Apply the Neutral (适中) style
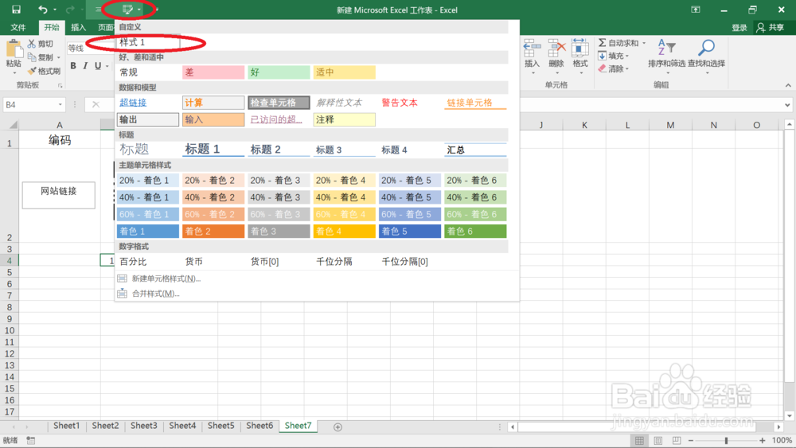Viewport: 796px width, 448px height. tap(344, 72)
